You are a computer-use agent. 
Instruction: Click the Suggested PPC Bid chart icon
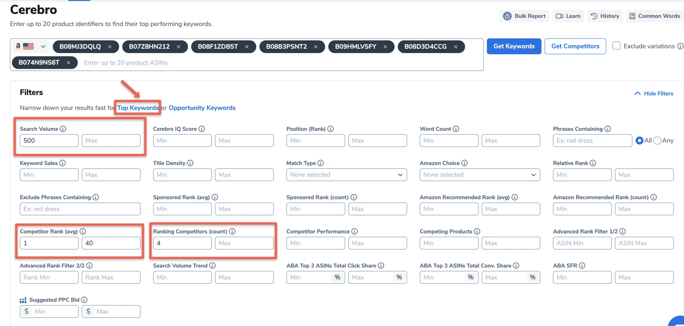(23, 300)
